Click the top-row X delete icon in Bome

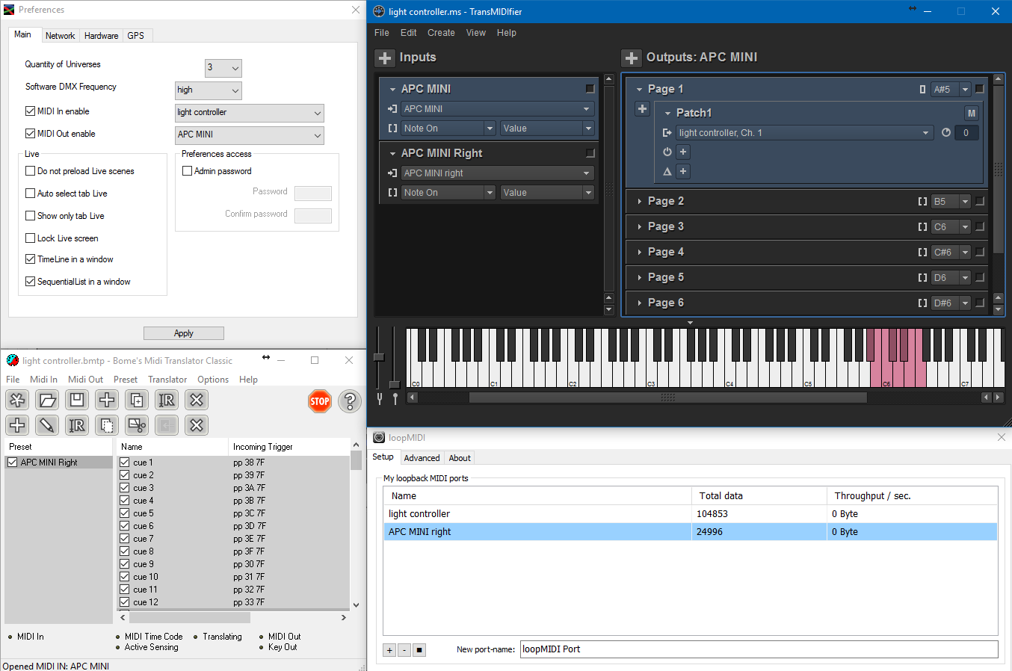tap(197, 400)
